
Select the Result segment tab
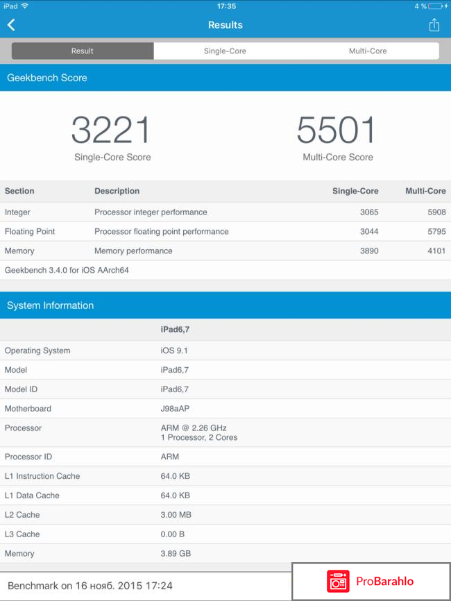pyautogui.click(x=83, y=51)
